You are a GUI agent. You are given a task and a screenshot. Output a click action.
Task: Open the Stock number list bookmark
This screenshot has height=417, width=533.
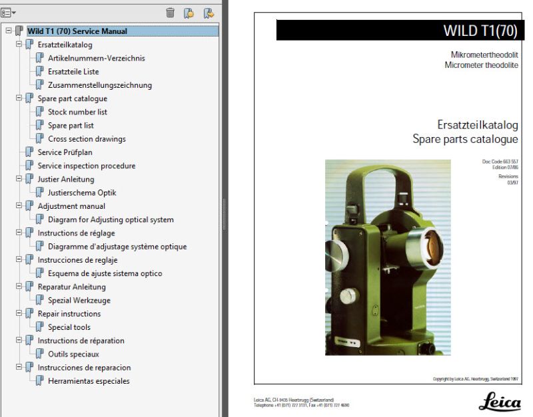tap(77, 112)
